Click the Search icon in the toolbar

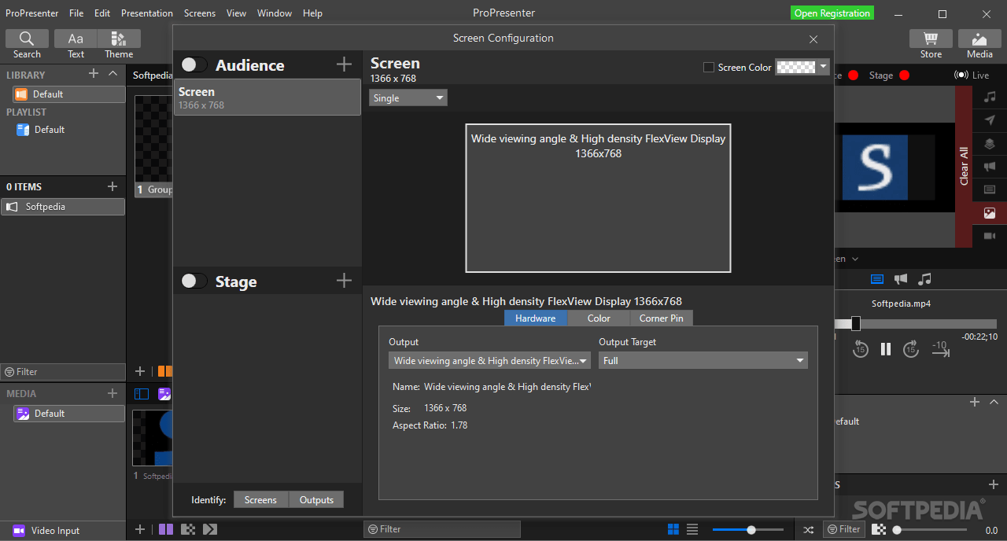(x=27, y=38)
